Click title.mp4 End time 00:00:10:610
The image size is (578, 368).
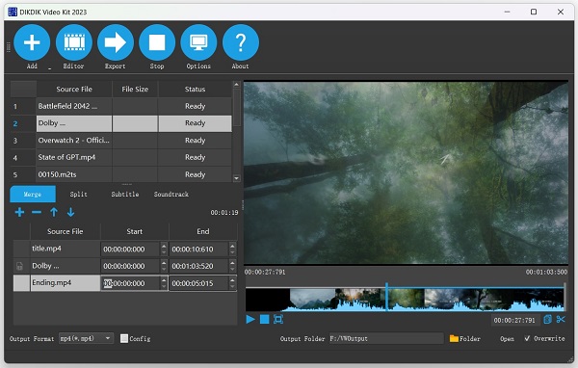point(199,249)
